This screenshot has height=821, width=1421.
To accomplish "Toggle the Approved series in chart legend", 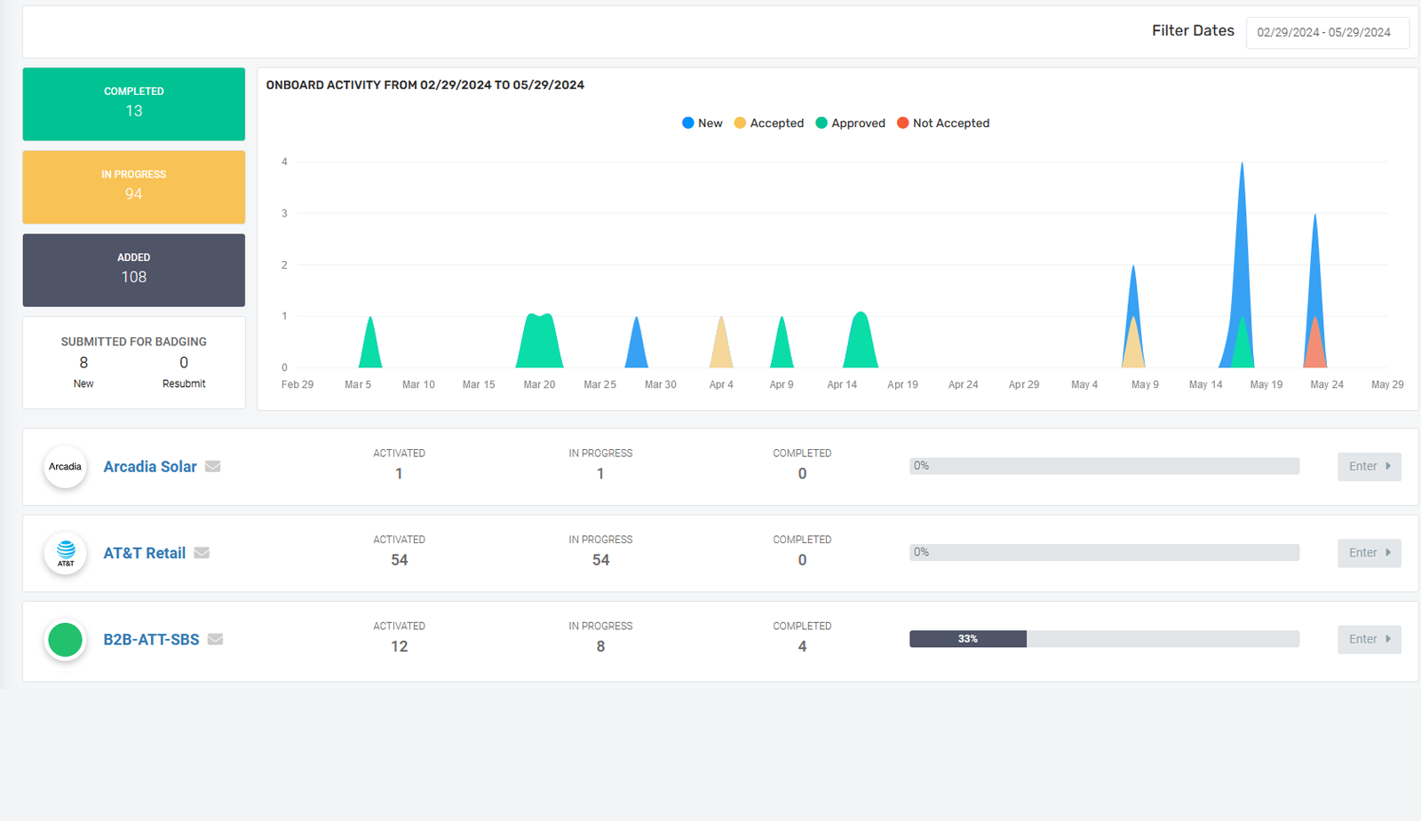I will [850, 123].
